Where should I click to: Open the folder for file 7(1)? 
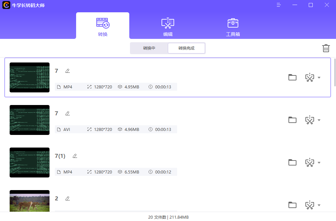[x=292, y=163]
